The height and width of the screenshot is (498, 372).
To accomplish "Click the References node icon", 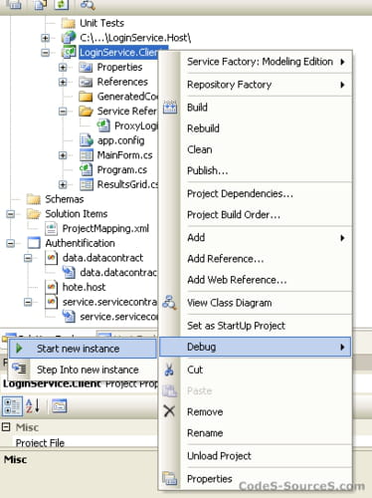I will 86,82.
